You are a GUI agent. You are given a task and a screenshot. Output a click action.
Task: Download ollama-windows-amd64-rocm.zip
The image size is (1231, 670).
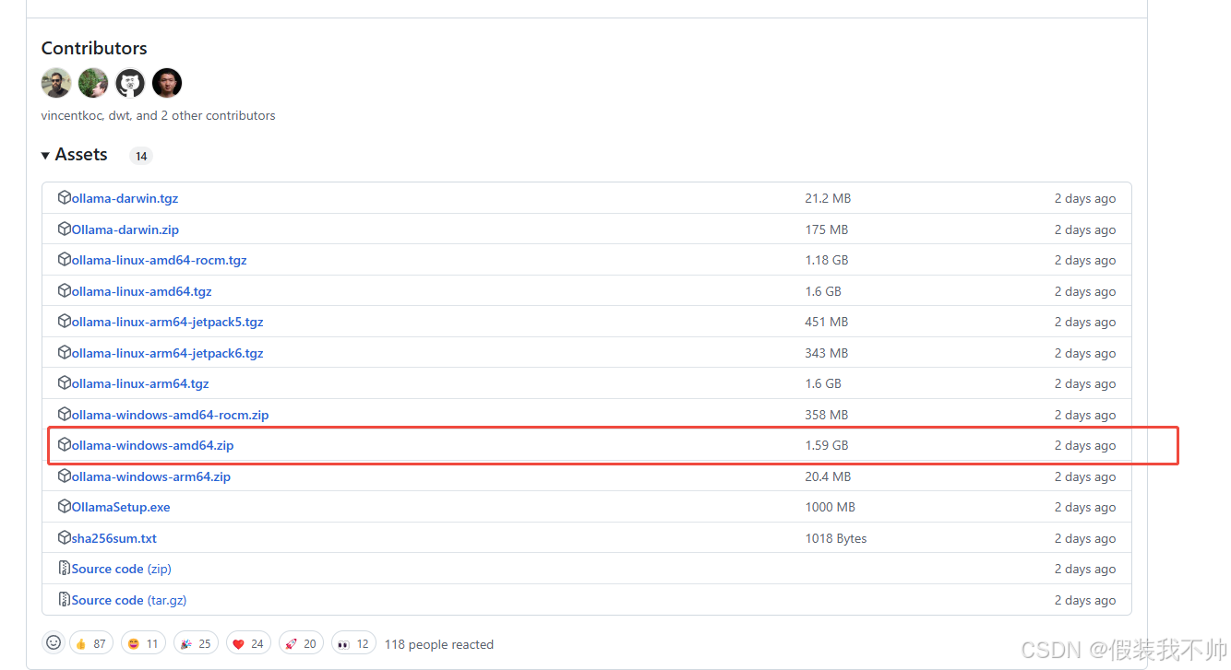pos(171,415)
